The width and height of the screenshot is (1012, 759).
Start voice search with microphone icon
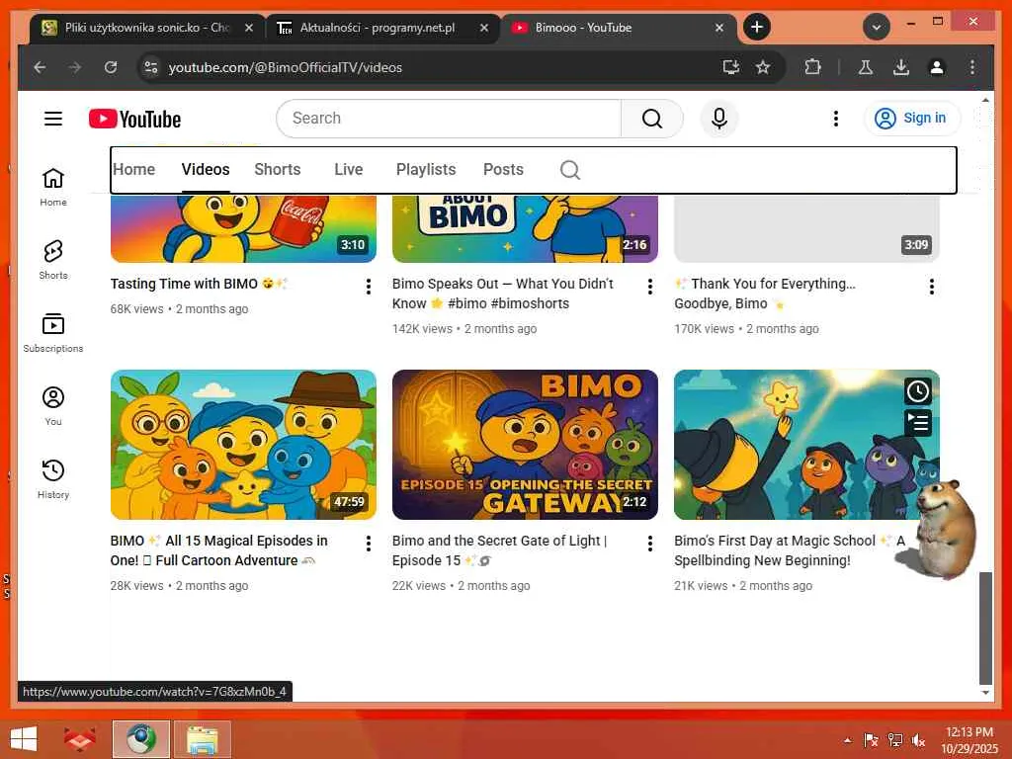[719, 119]
